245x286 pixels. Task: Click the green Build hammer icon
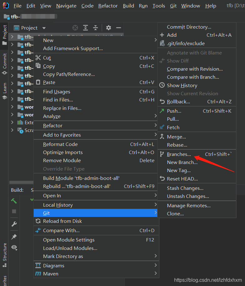14,201
